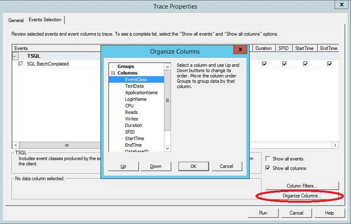
Task: Select TextData in the column list
Action: point(134,86)
